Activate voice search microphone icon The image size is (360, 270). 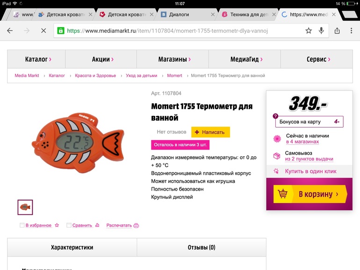point(322,31)
